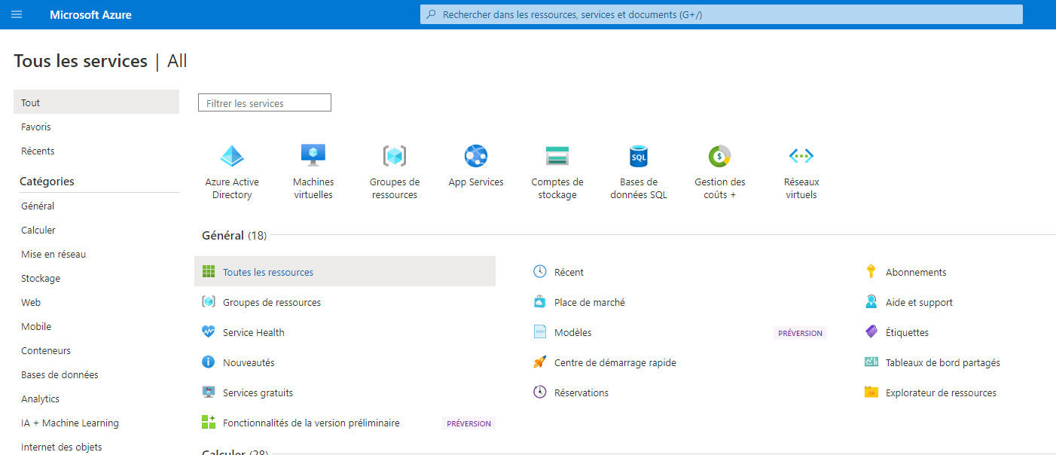Screen dimensions: 1056x455
Task: Click the Étiquettes tag icon
Action: (x=871, y=332)
